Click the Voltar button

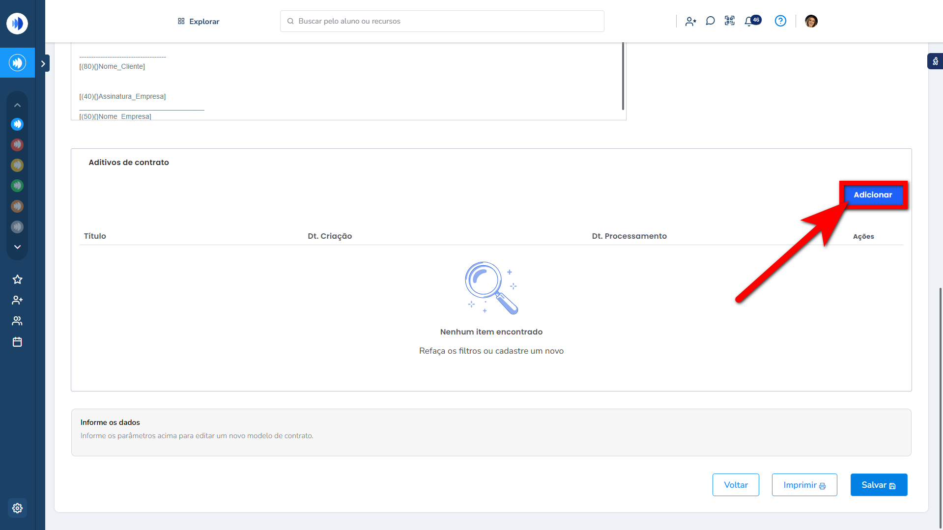pos(736,485)
